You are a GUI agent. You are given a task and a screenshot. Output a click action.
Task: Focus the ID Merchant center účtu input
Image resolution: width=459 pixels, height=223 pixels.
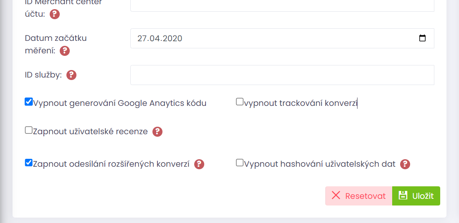[x=282, y=5]
